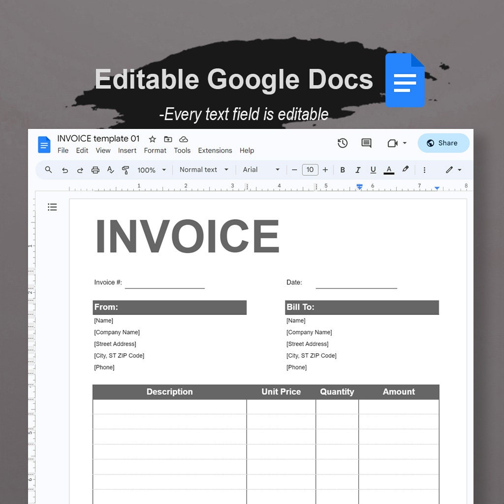Click [City, ST ZIP Code] under From
The width and height of the screenshot is (504, 504).
pyautogui.click(x=119, y=355)
